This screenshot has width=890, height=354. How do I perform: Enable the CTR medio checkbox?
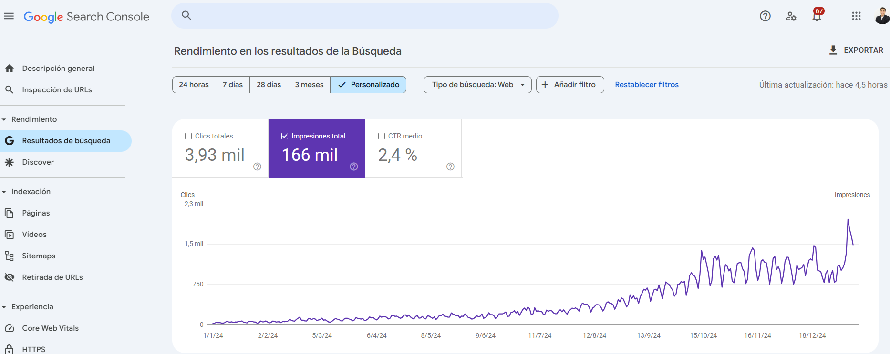[x=382, y=136]
